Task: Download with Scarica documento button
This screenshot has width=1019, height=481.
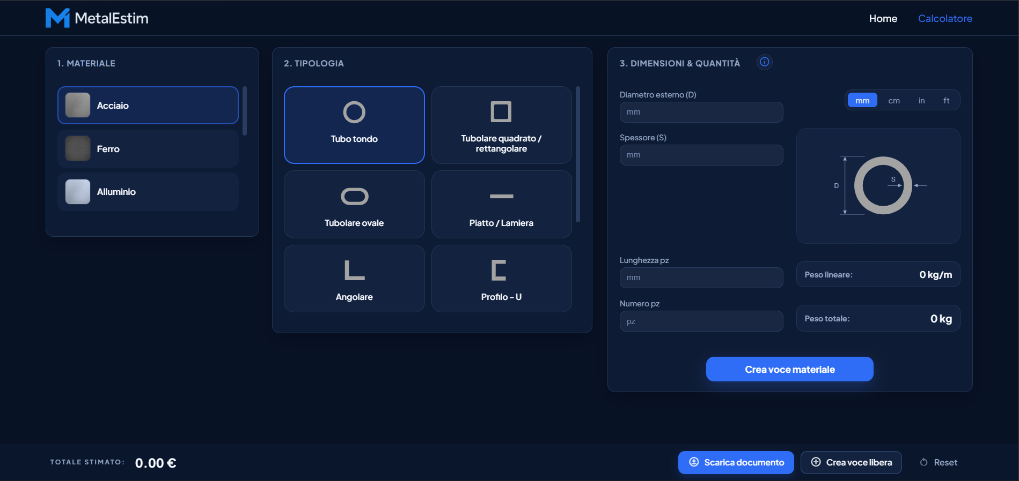Action: pyautogui.click(x=736, y=462)
